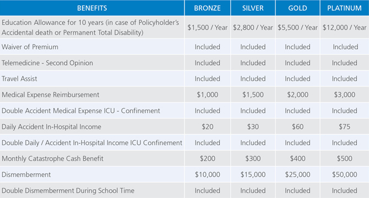Click the $1,000 Medical Expense Bronze cell

tap(207, 95)
